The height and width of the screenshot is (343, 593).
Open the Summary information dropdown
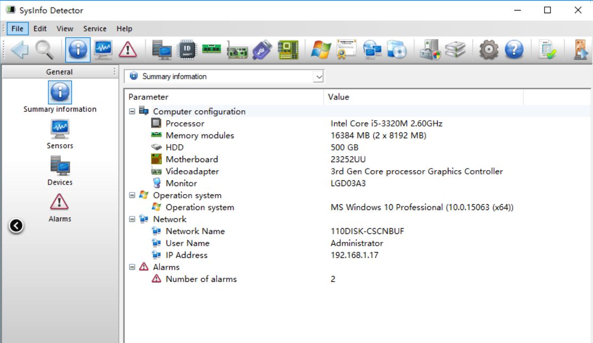pos(319,77)
